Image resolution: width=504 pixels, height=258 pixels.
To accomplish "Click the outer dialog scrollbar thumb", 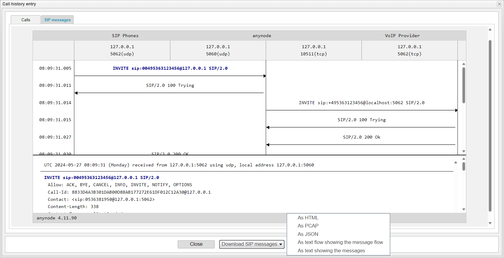I will tap(490, 126).
